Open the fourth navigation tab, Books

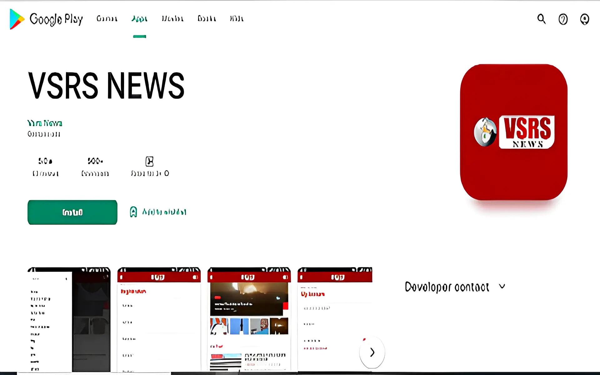[207, 19]
